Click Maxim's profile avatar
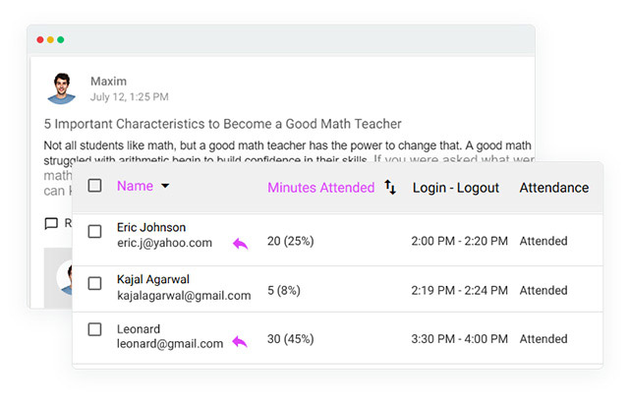 pos(62,87)
